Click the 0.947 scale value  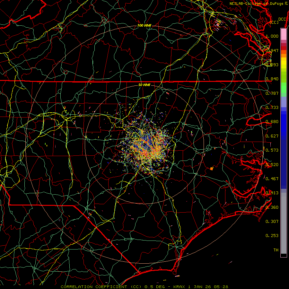[272, 50]
